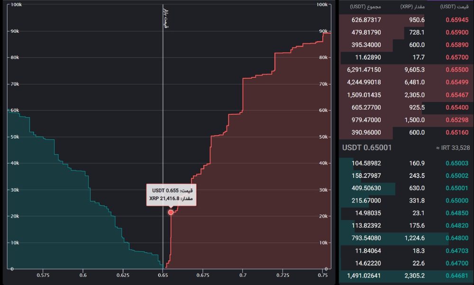
Task: Select the highest bid price 0.65003
Action: [457, 163]
